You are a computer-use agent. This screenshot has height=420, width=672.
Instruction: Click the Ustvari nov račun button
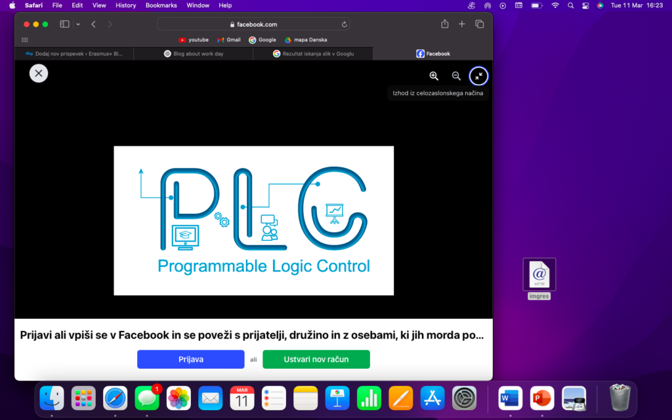coord(316,359)
